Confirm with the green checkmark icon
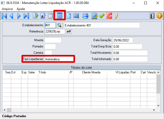The height and width of the screenshot is (119, 164). click(102, 16)
